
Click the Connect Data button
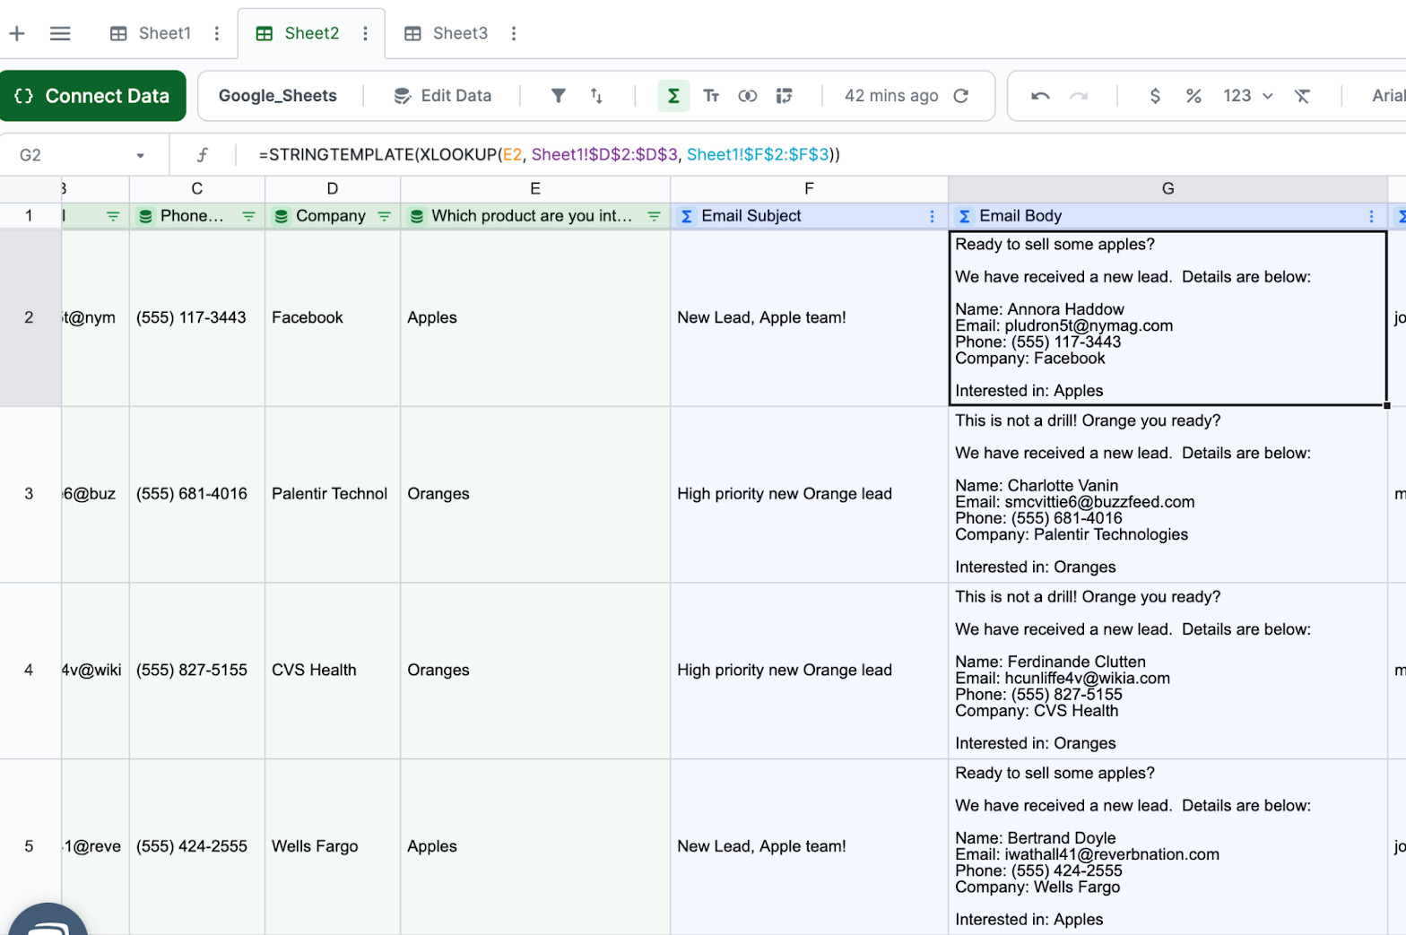click(x=92, y=96)
